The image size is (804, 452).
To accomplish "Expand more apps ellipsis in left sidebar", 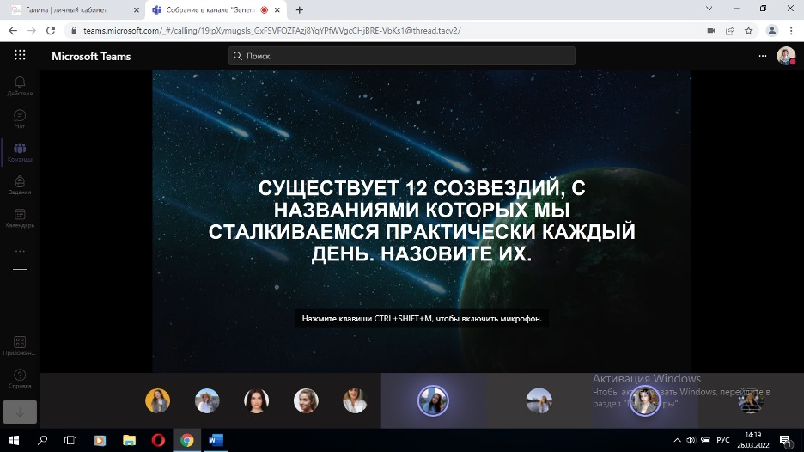I will 20,251.
